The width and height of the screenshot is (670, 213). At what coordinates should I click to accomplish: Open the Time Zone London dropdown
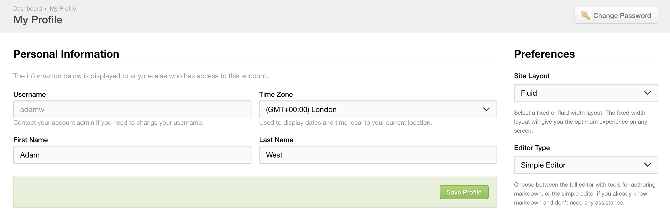pos(378,109)
